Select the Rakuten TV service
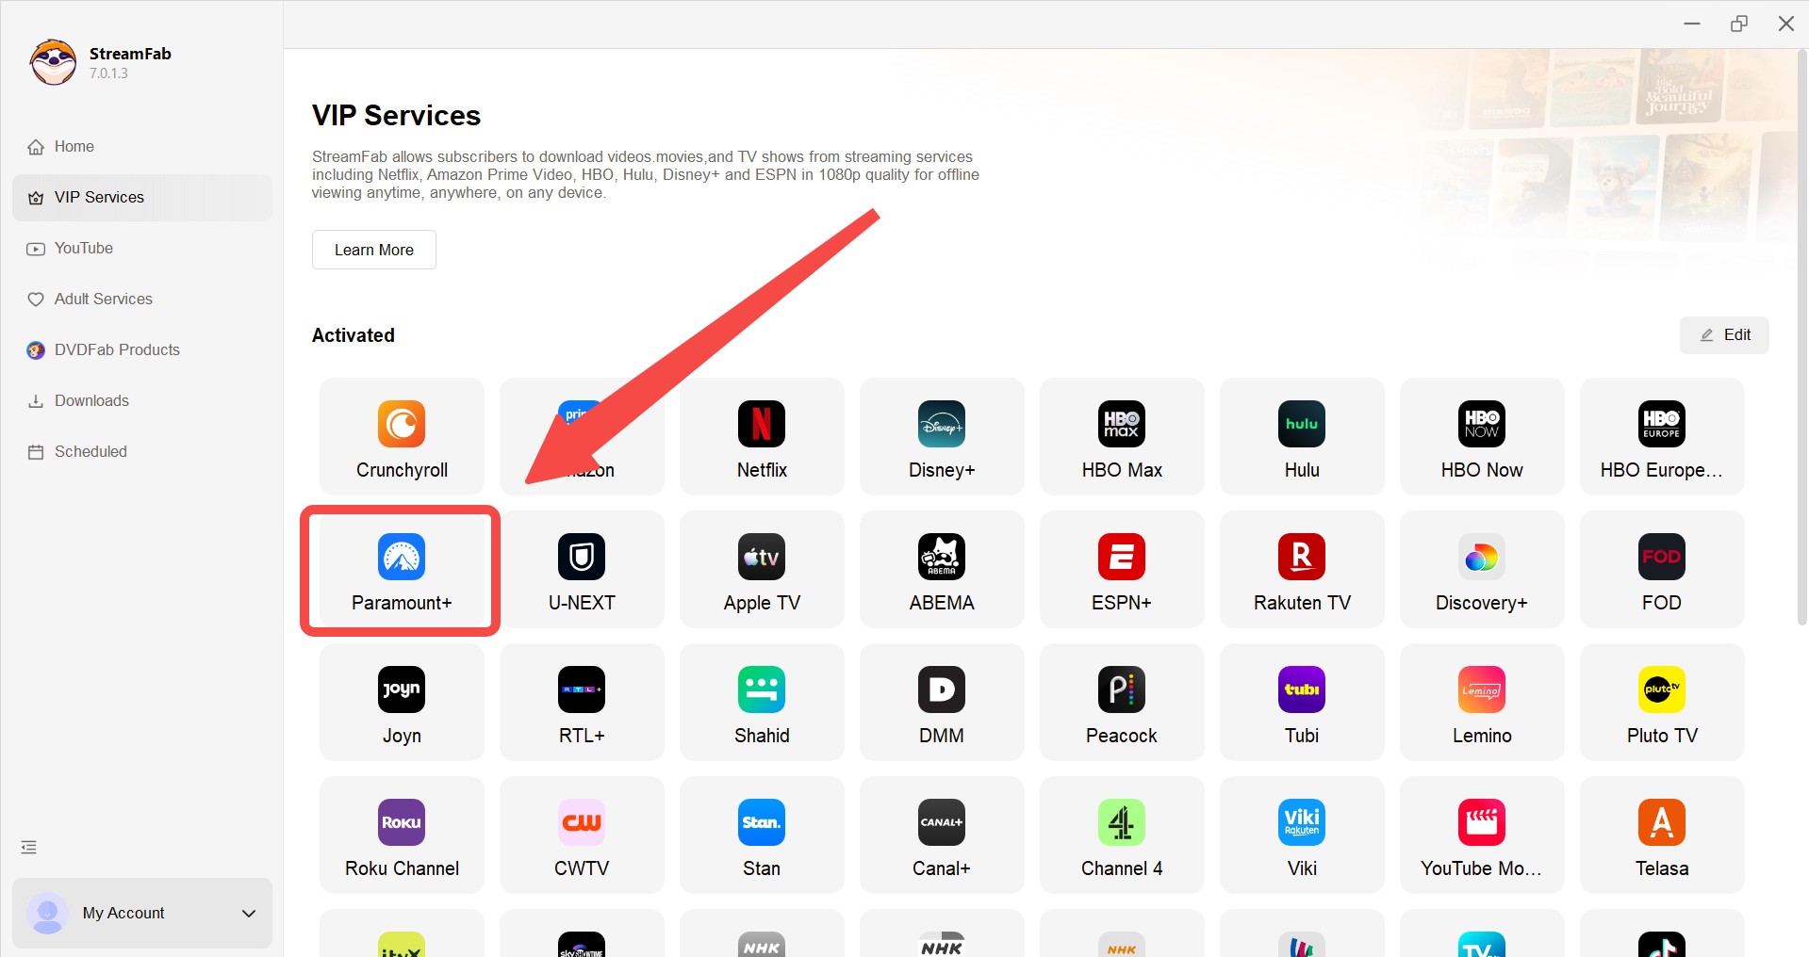Viewport: 1809px width, 957px height. (1301, 570)
